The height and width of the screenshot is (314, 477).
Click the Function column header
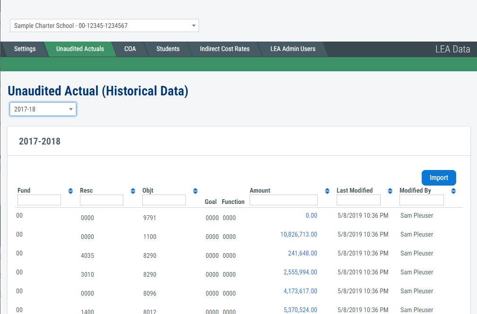(233, 202)
